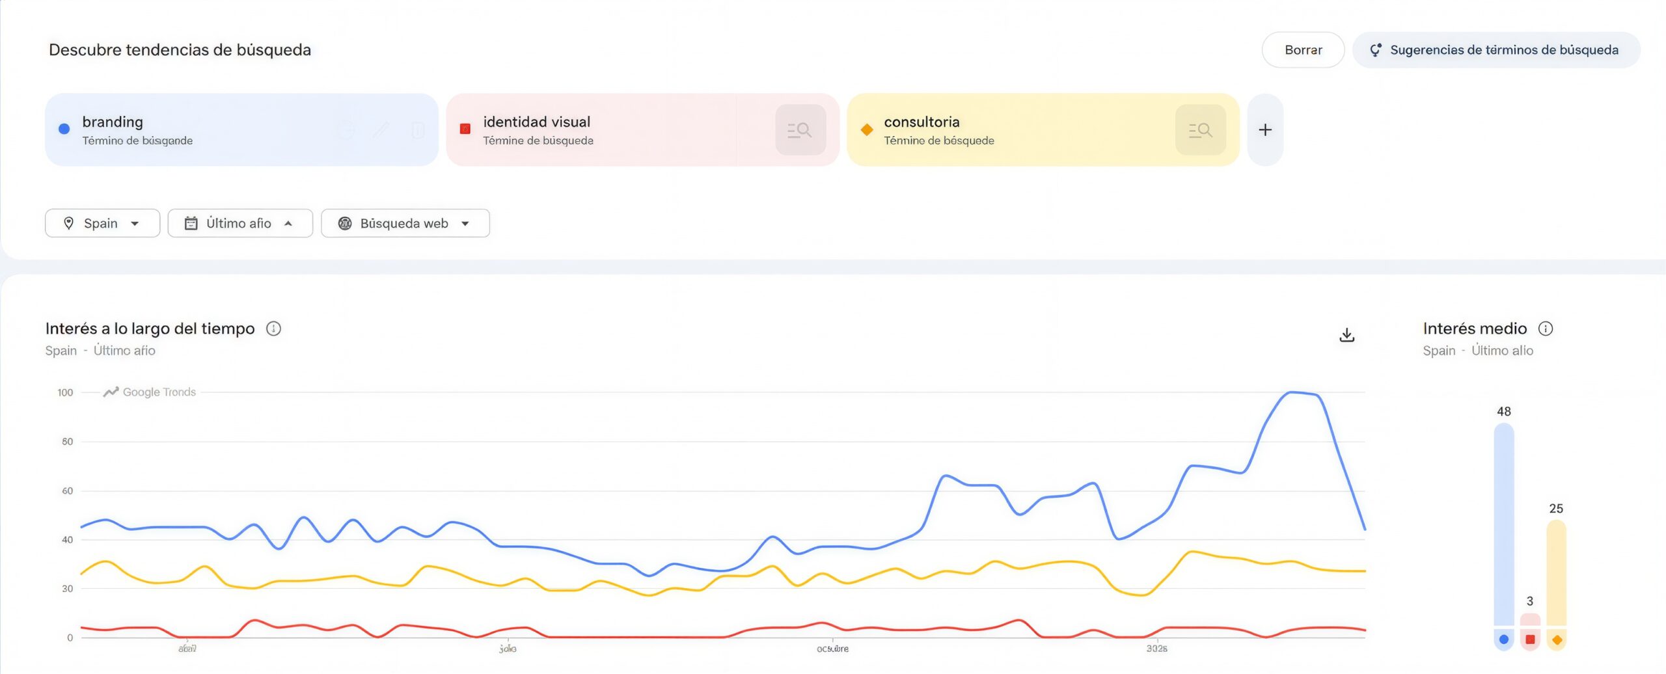1666x674 pixels.
Task: Click red square marker under the 3 bar
Action: (1530, 640)
